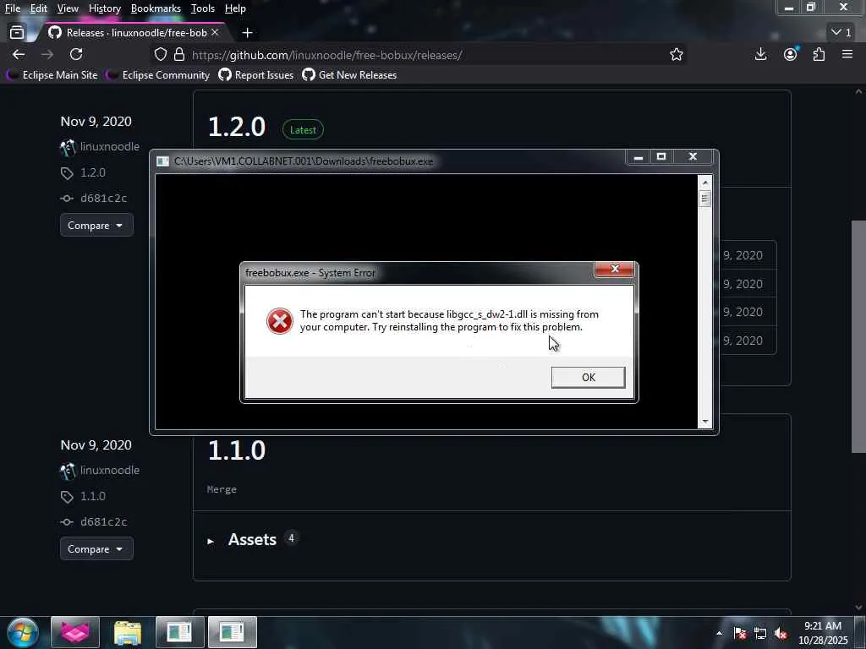Open a new browser tab
Viewport: 866px width, 649px height.
click(248, 33)
